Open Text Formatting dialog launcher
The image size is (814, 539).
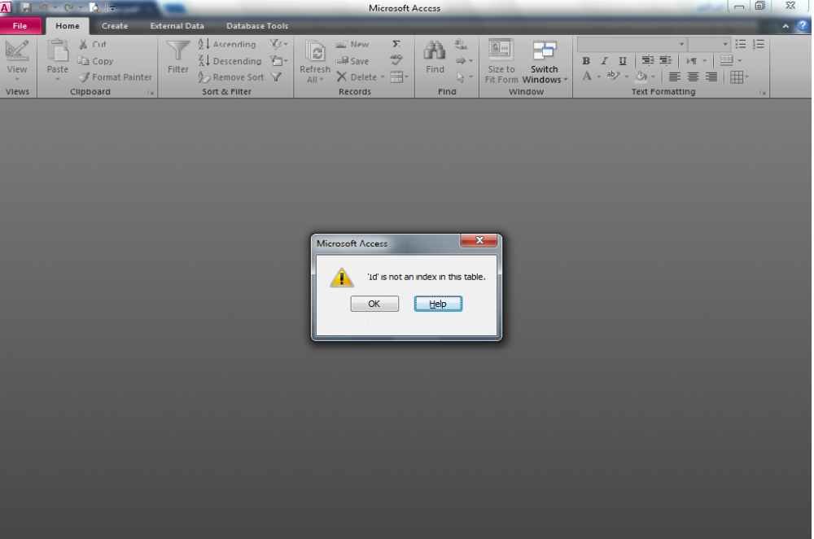click(763, 93)
